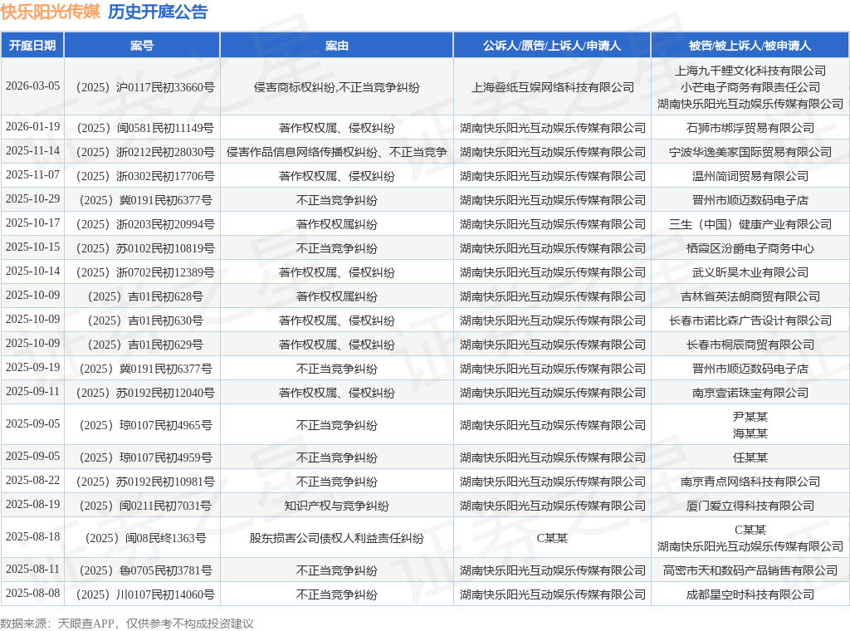Click cause 知识产权与竞争纠纷
Viewport: 850px width, 631px height.
337,506
